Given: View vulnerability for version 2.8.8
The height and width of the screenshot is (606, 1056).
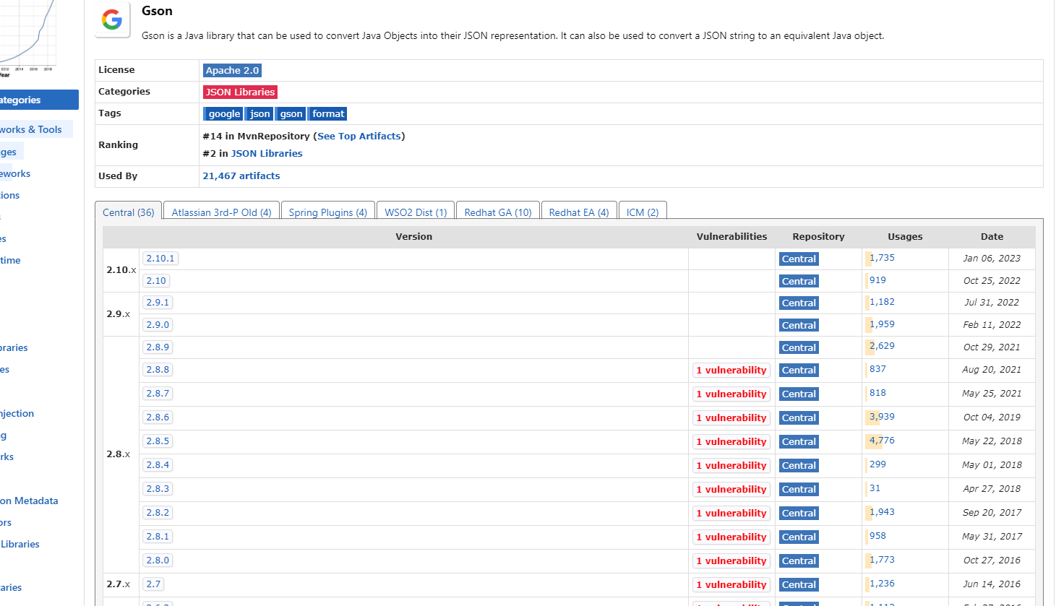Looking at the screenshot, I should coord(731,371).
